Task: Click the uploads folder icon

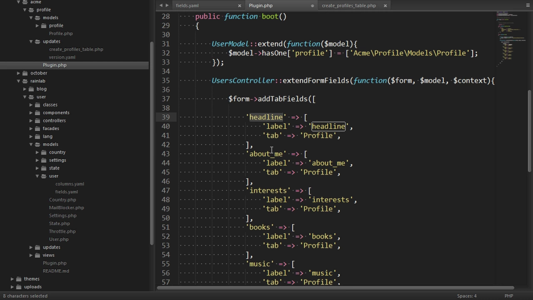Action: point(20,287)
